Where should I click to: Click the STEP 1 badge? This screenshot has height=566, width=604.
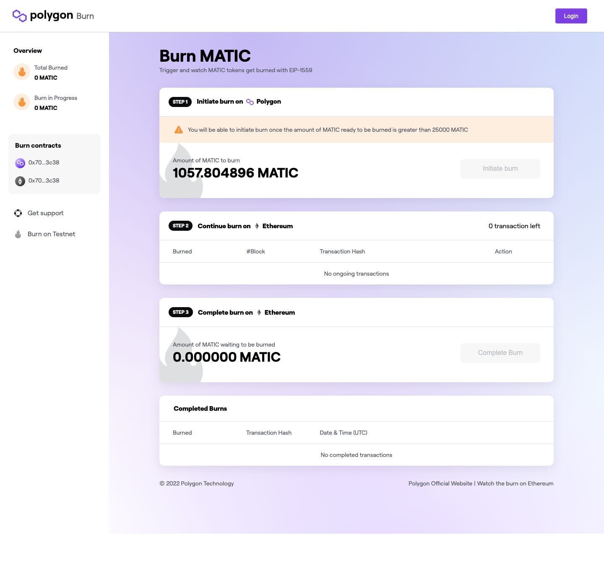(180, 102)
